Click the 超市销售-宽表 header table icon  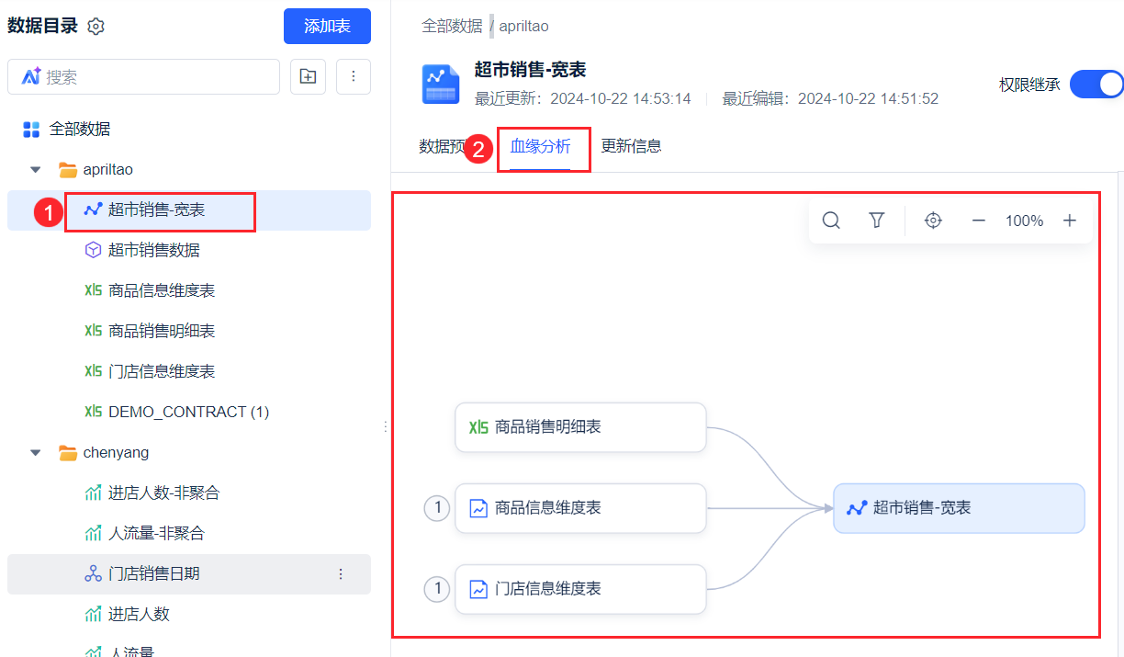440,84
